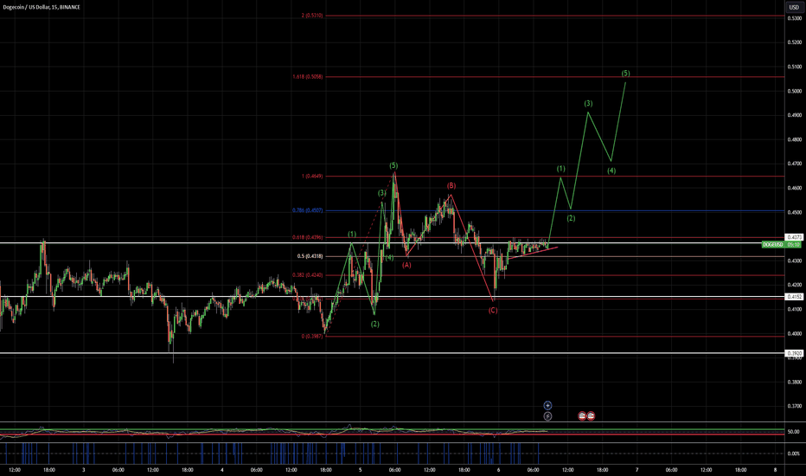
Task: Select the '1 (0.4649)' Fibonacci label
Action: point(312,176)
